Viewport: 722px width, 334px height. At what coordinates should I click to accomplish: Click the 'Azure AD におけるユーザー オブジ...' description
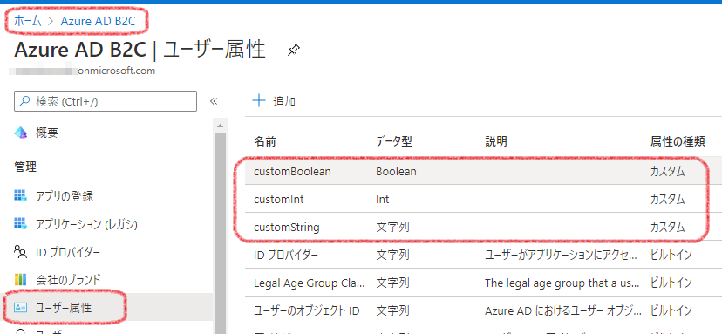pos(564,310)
